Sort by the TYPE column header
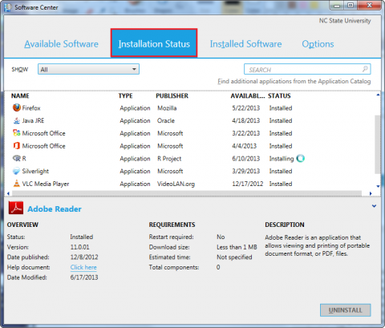The width and height of the screenshot is (385, 328). pos(126,96)
